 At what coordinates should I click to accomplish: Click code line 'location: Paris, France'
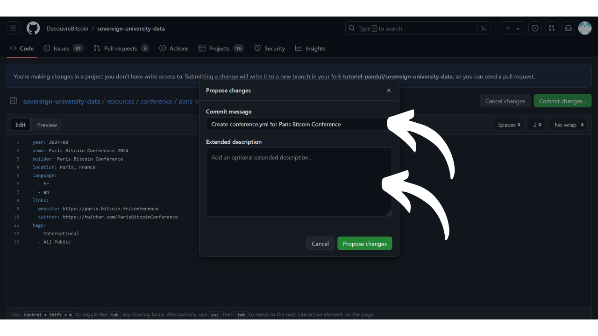point(64,167)
